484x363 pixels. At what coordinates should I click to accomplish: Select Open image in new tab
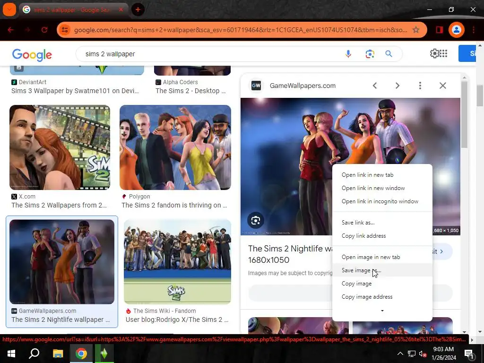tap(382, 257)
